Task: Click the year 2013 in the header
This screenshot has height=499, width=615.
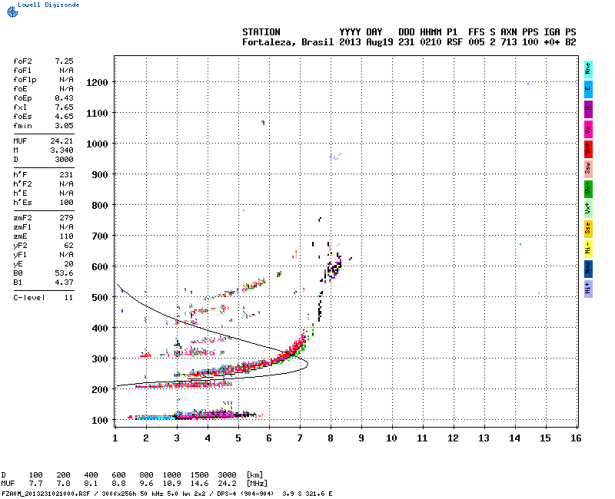Action: click(350, 42)
